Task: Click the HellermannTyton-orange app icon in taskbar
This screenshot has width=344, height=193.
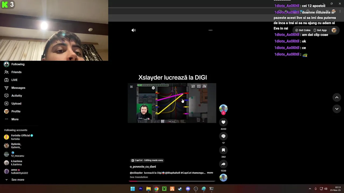Action: click(x=172, y=189)
